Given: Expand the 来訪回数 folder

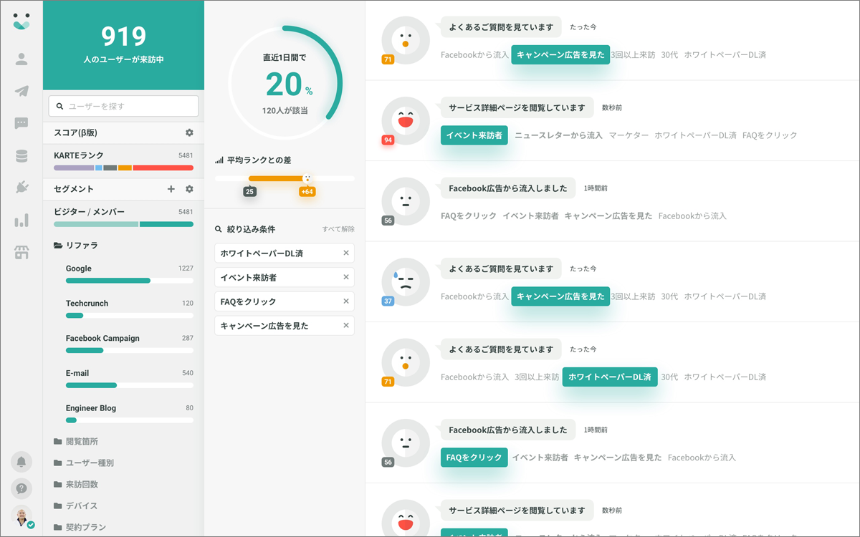Looking at the screenshot, I should coord(76,484).
